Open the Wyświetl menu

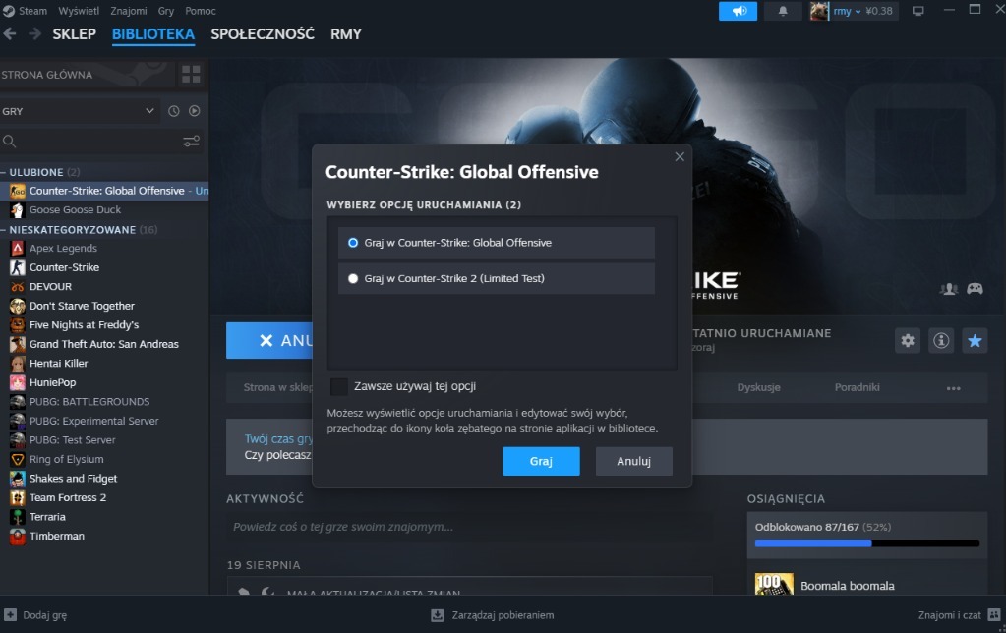coord(79,11)
